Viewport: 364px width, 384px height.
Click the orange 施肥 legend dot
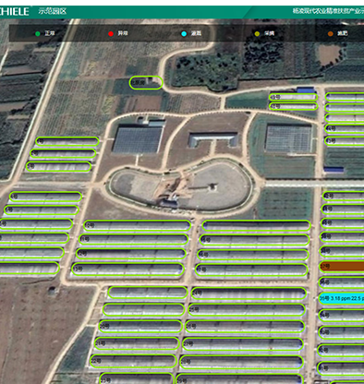(x=331, y=33)
